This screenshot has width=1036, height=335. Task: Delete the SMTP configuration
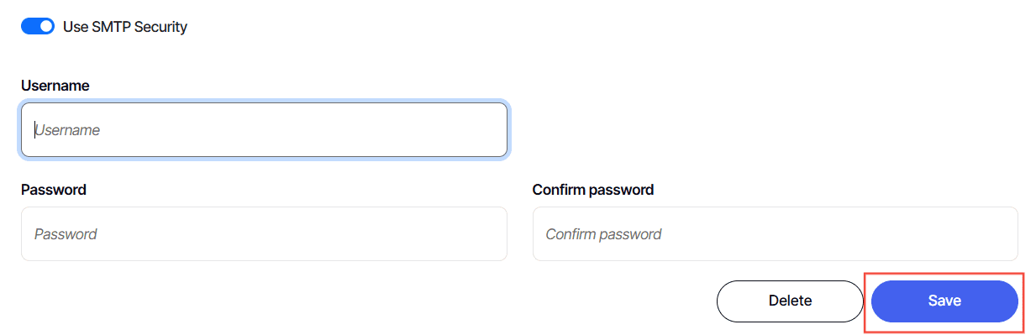coord(790,301)
